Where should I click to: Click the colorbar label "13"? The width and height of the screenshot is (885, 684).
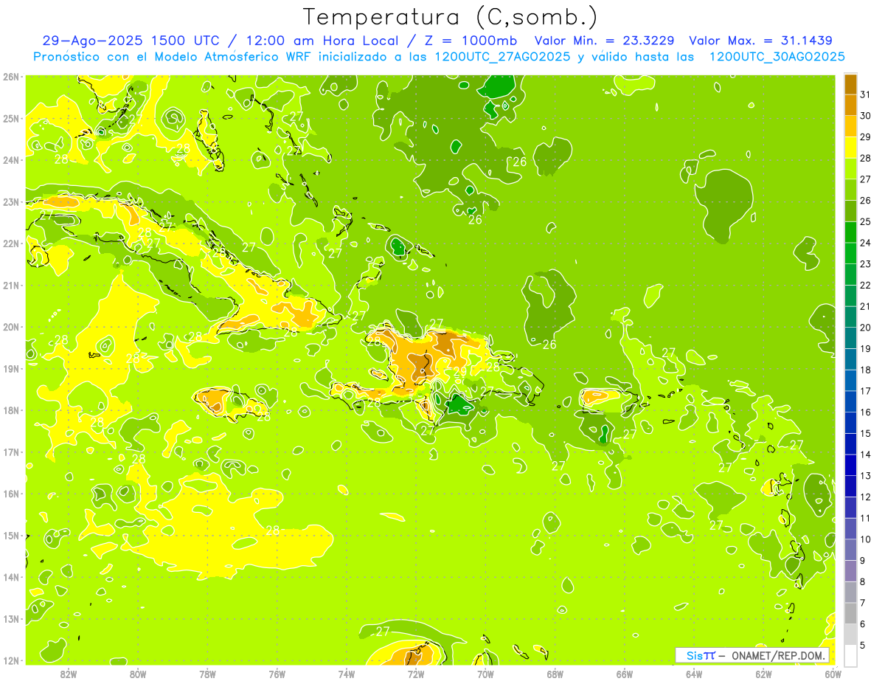865,476
